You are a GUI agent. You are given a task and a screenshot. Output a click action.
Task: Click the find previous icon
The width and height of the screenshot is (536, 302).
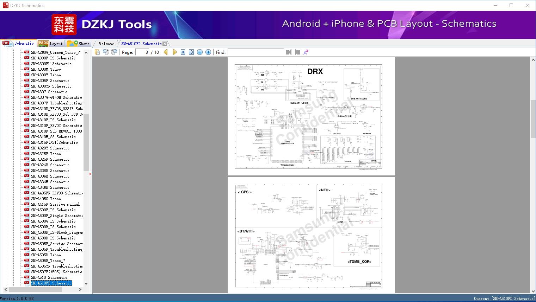289,52
